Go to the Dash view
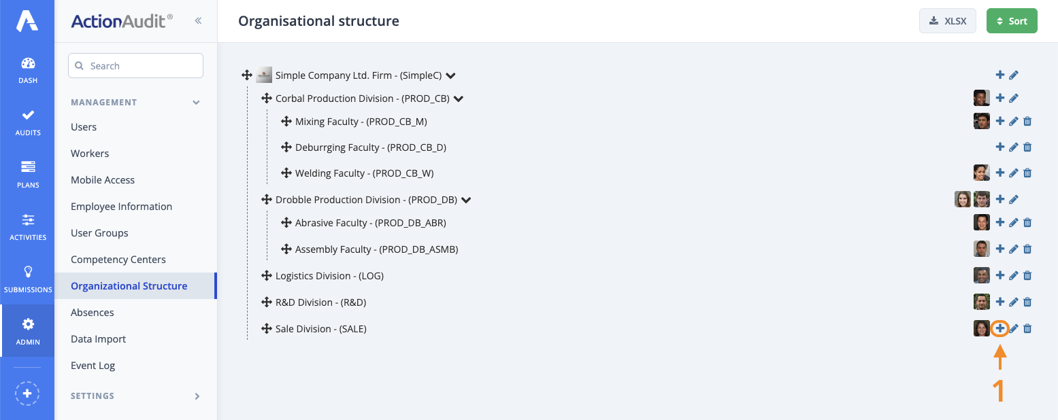The height and width of the screenshot is (420, 1058). tap(27, 68)
